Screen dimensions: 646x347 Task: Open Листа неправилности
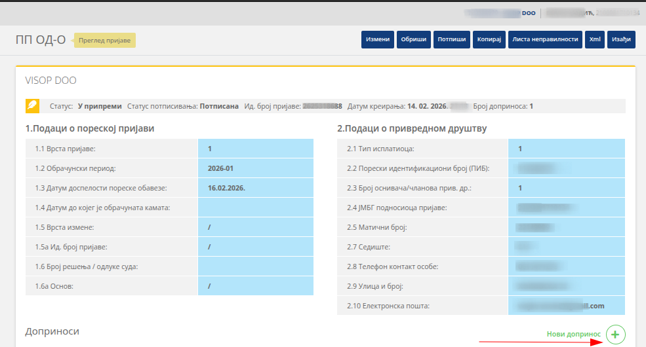tap(545, 39)
